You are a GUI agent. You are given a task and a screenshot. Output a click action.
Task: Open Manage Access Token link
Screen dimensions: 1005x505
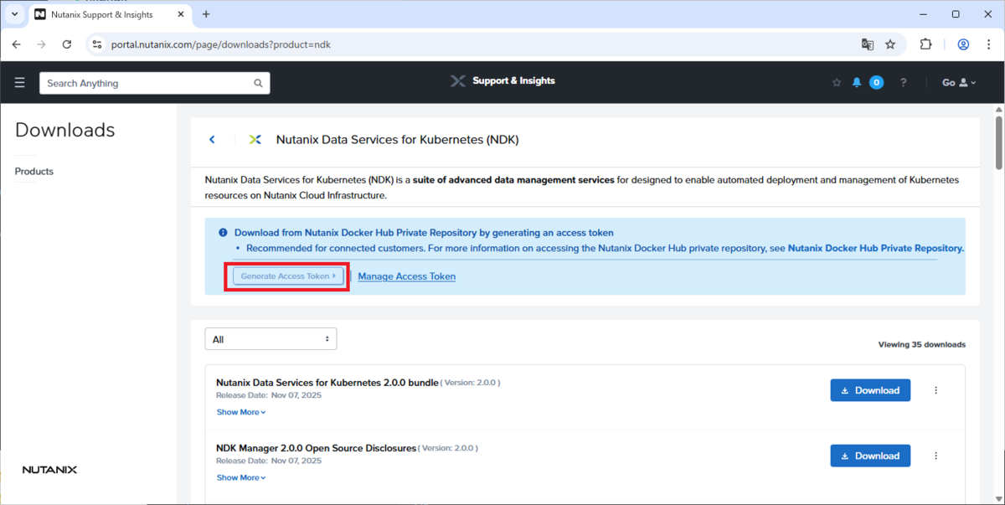406,276
